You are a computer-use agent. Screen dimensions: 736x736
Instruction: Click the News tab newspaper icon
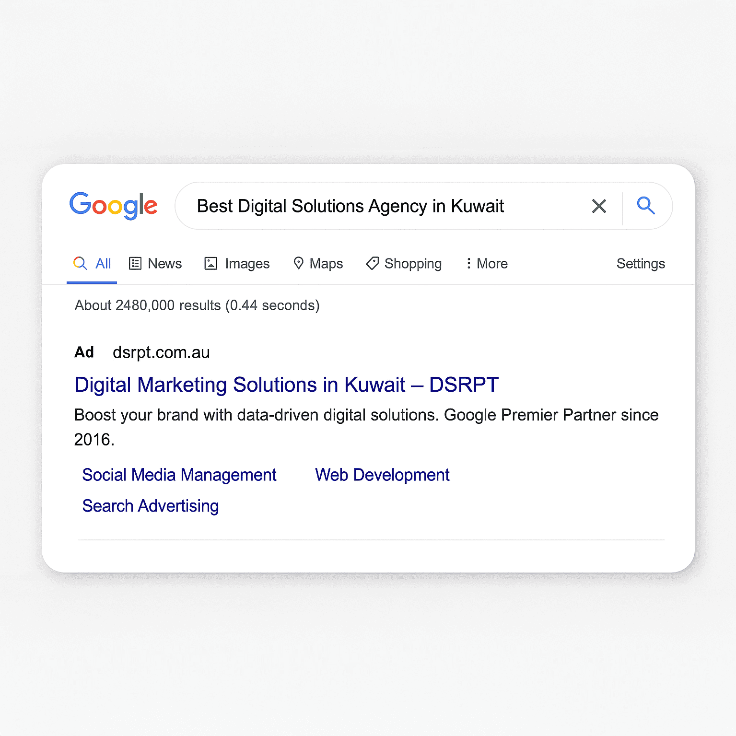click(135, 264)
